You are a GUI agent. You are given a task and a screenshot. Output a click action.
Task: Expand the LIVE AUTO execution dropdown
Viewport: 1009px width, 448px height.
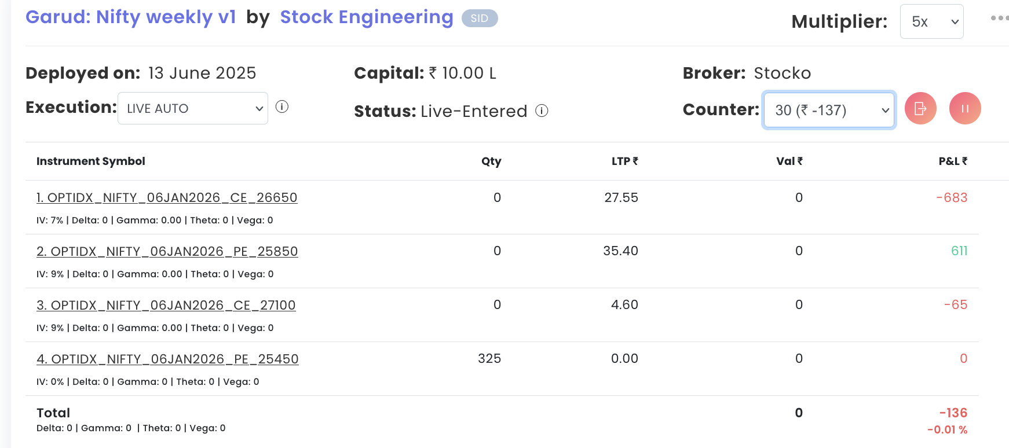coord(193,108)
